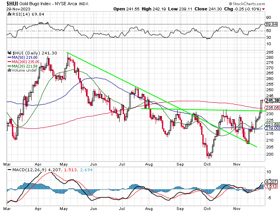Click the blue 219.00 price tag on the axis
Viewport: 280px width, 212px height.
[270, 128]
